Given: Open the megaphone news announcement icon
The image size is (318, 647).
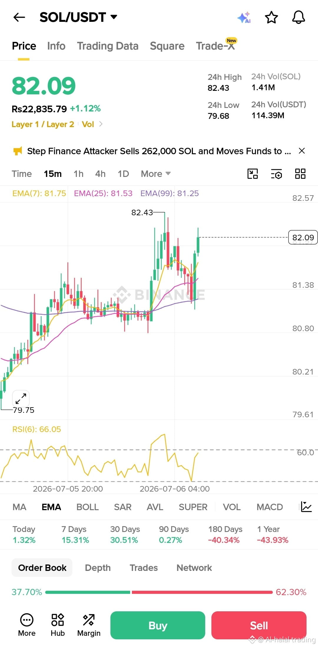Looking at the screenshot, I should [x=18, y=151].
